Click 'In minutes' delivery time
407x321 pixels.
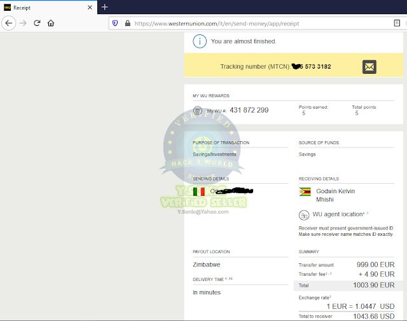tap(207, 292)
